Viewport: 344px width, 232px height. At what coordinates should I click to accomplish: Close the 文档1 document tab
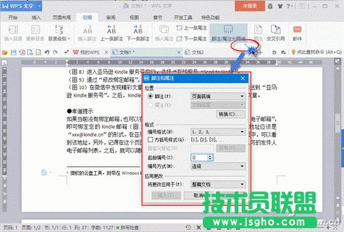(179, 53)
